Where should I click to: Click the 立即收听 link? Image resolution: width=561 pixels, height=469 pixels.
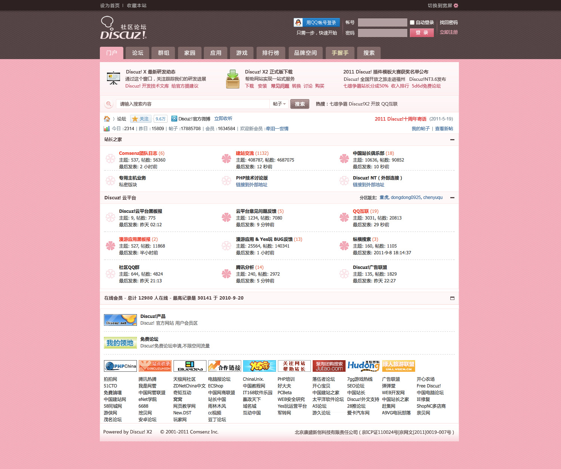[x=223, y=119]
